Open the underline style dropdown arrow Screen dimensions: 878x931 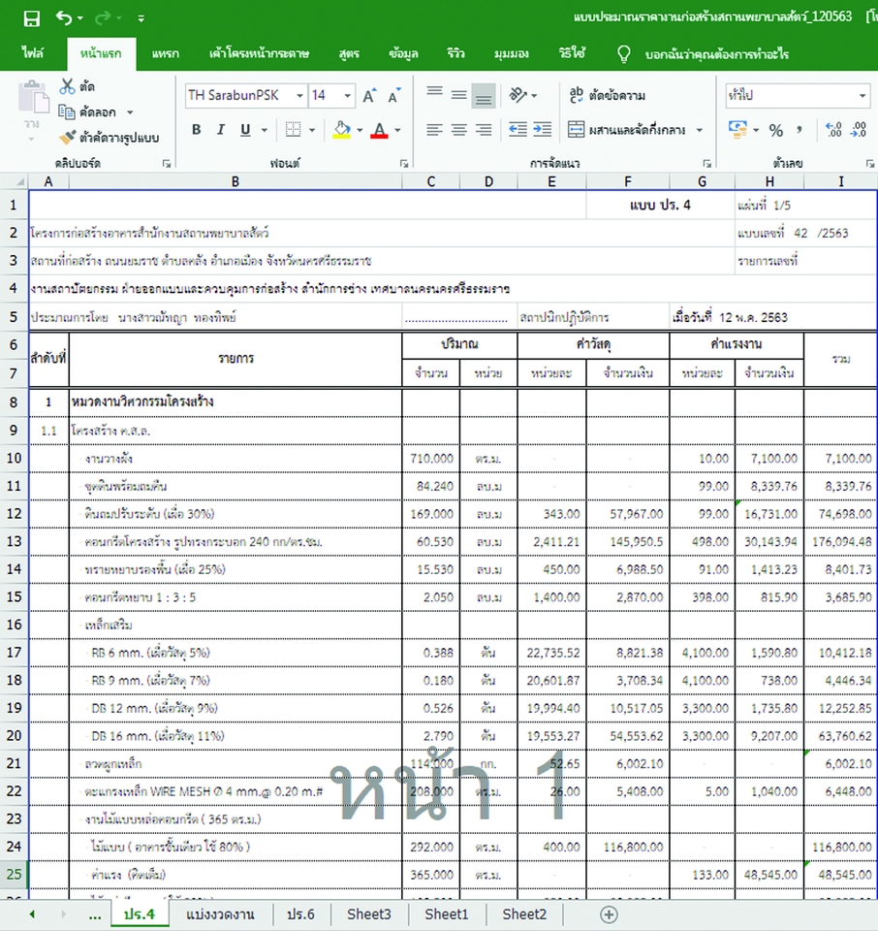coord(264,130)
